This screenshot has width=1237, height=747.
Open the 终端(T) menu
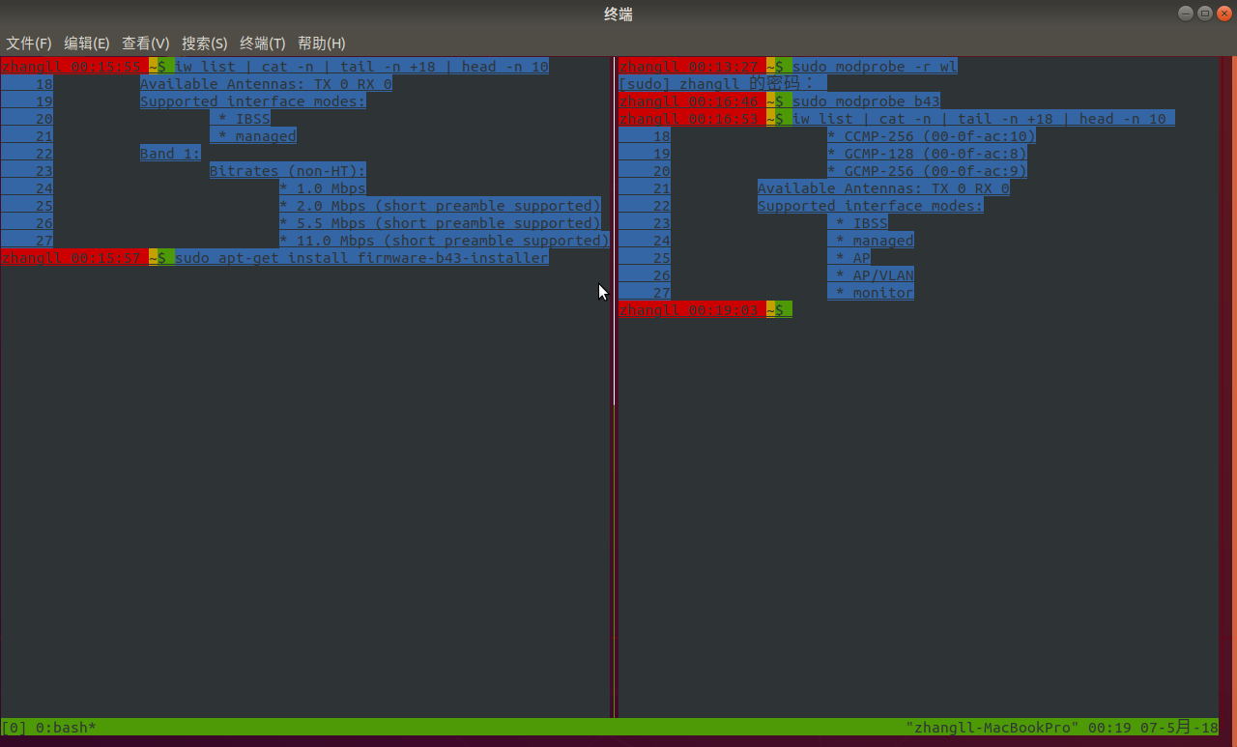(263, 43)
